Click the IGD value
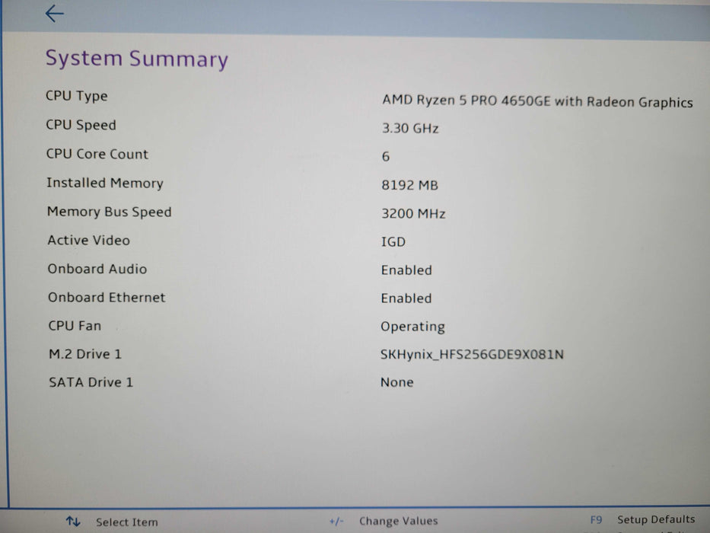710x533 pixels. click(393, 242)
